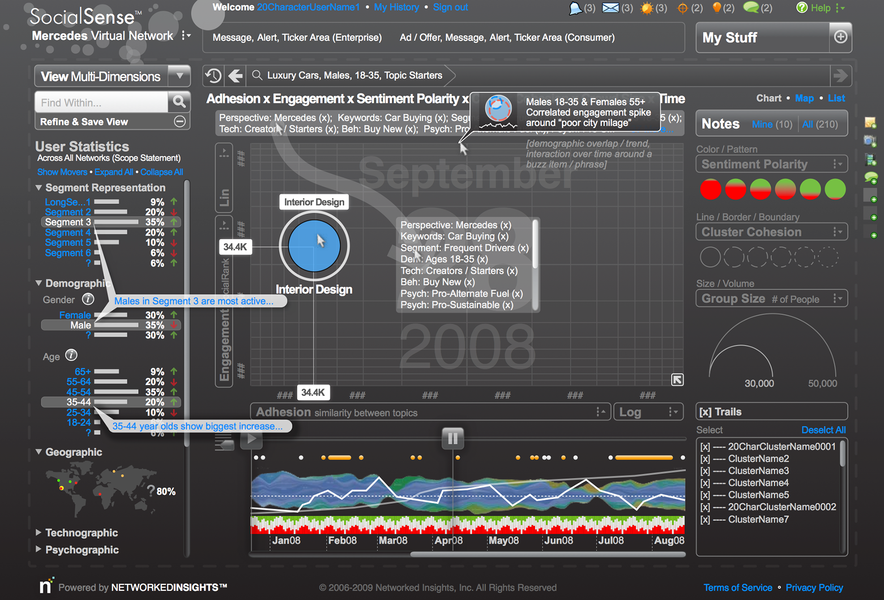
Task: Open the envelope messages icon
Action: tap(611, 8)
